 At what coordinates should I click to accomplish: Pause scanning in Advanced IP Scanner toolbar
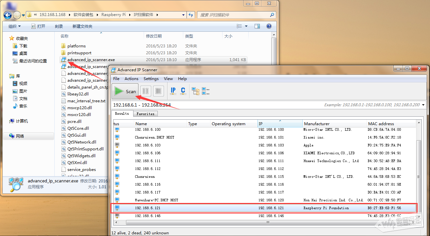point(146,91)
